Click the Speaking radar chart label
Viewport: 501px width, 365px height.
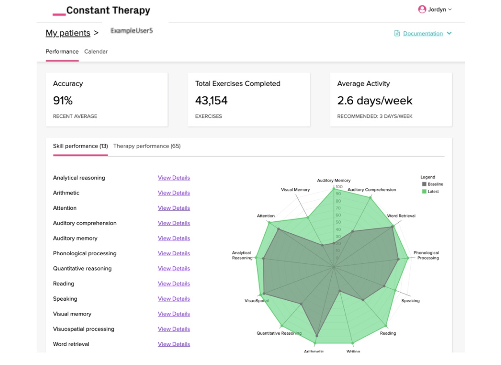pos(410,301)
